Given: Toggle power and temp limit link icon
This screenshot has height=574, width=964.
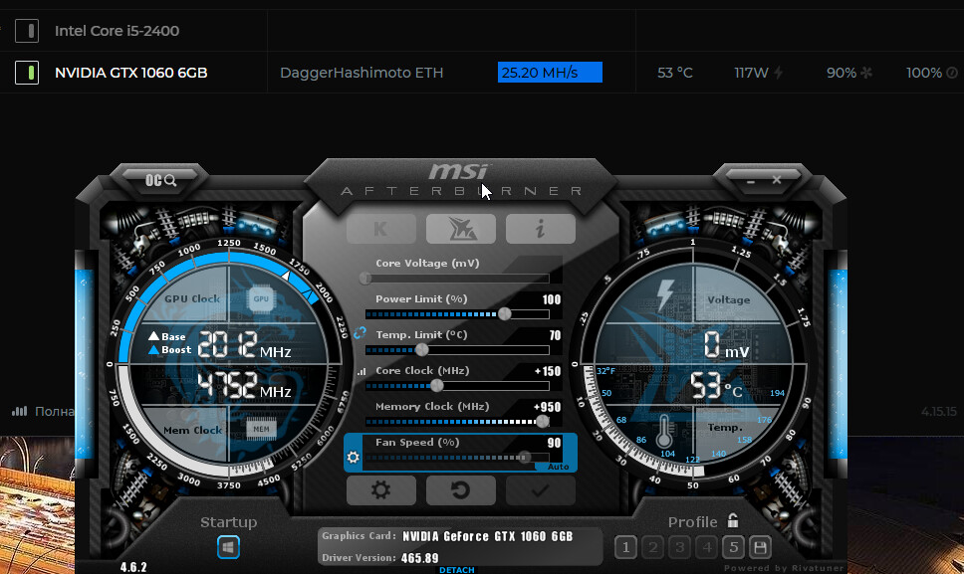Looking at the screenshot, I should 360,332.
